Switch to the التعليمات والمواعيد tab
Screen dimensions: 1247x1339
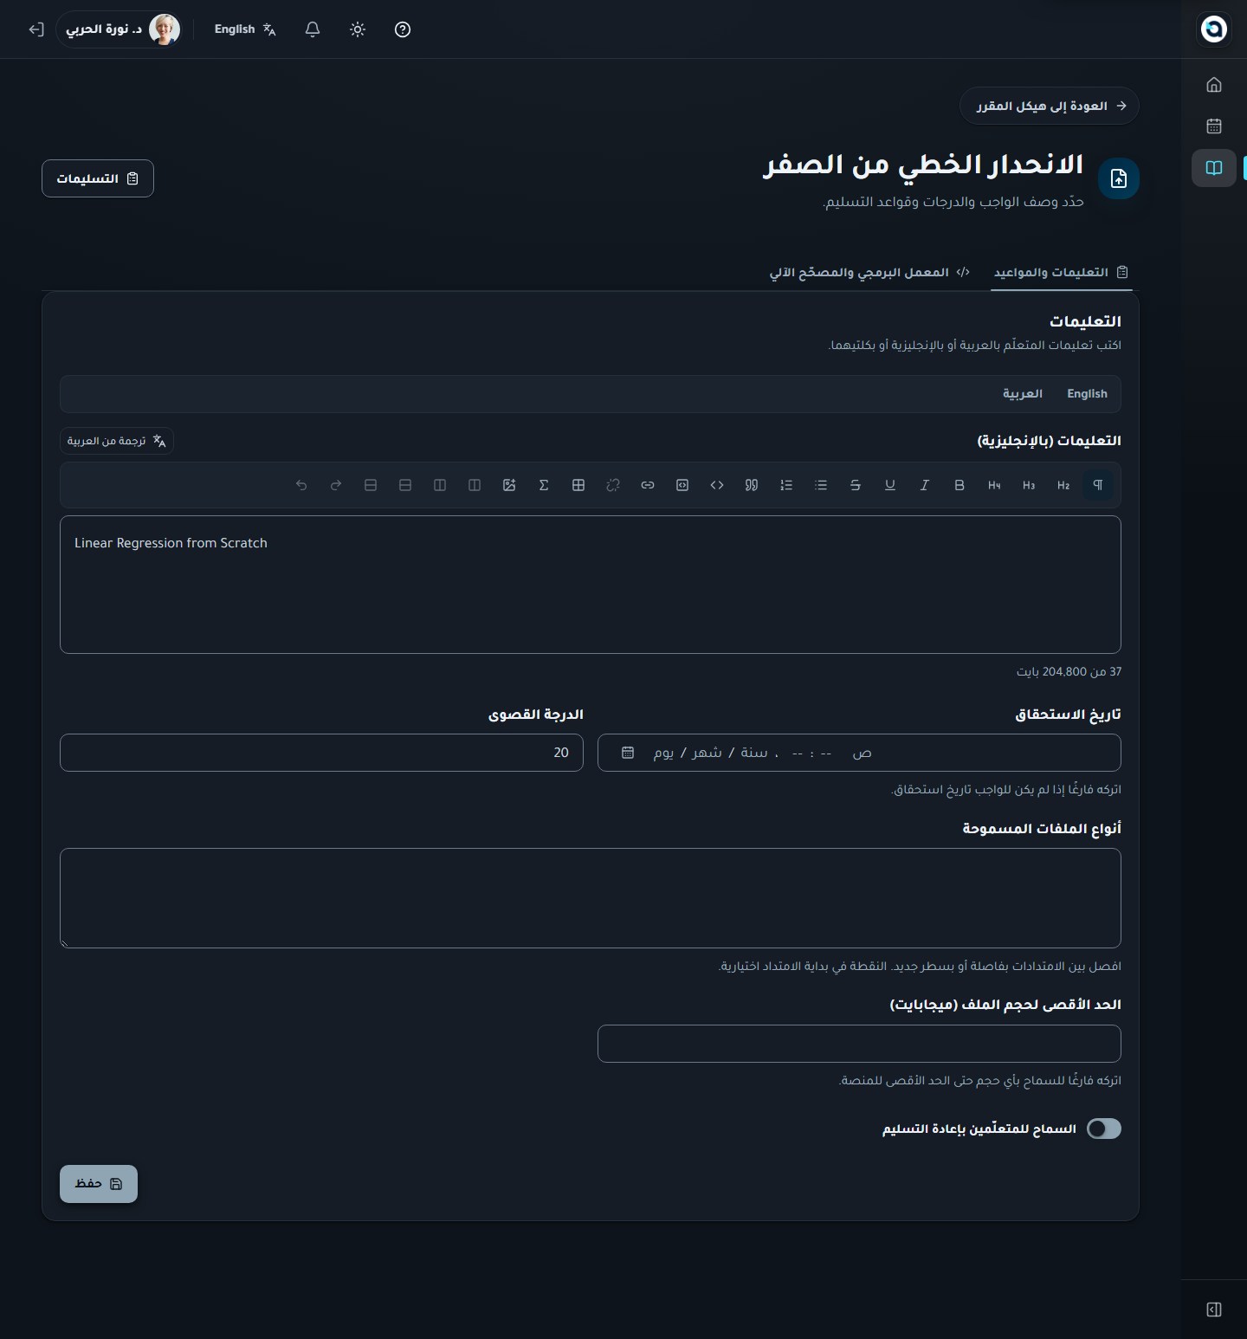(x=1061, y=272)
